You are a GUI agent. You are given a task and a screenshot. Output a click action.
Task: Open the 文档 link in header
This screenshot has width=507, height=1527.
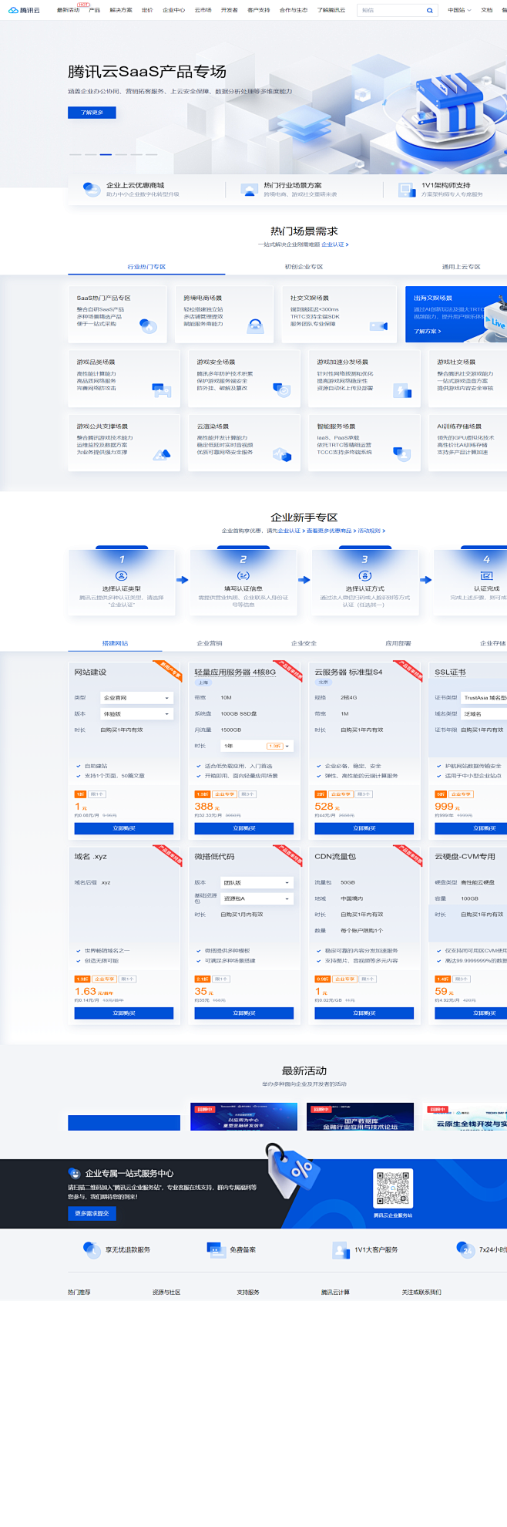click(x=486, y=11)
